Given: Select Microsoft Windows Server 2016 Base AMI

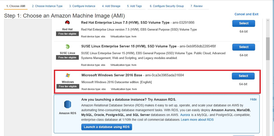Looking at the screenshot, I should point(243,76).
